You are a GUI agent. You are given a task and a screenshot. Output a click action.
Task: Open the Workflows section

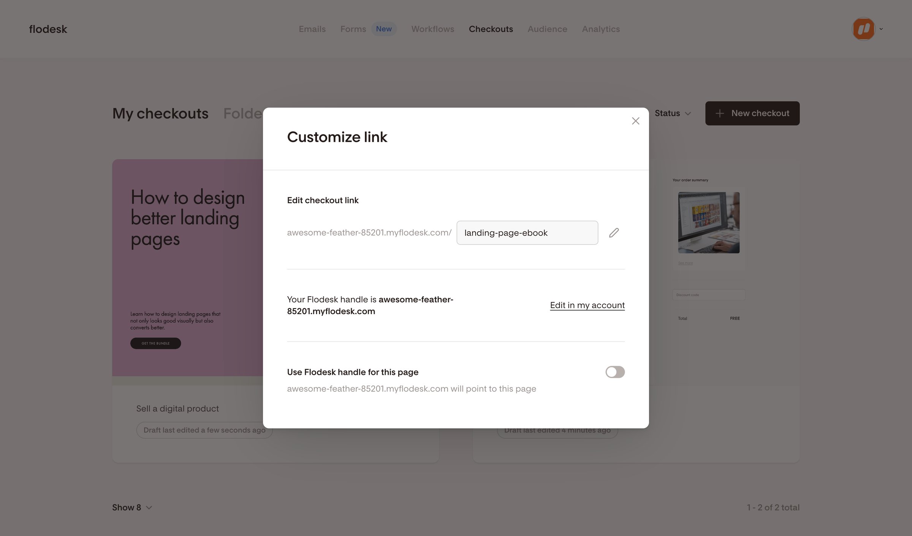[432, 29]
